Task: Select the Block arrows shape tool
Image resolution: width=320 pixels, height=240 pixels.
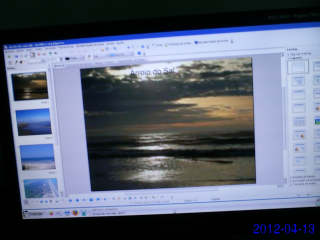Action: pyautogui.click(x=84, y=200)
